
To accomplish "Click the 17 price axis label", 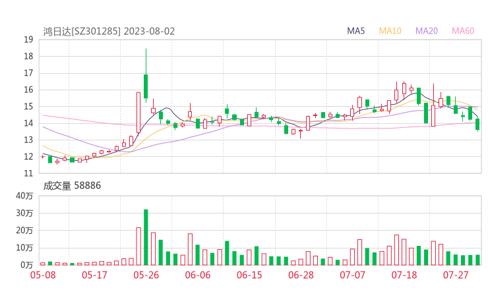I will [x=28, y=73].
